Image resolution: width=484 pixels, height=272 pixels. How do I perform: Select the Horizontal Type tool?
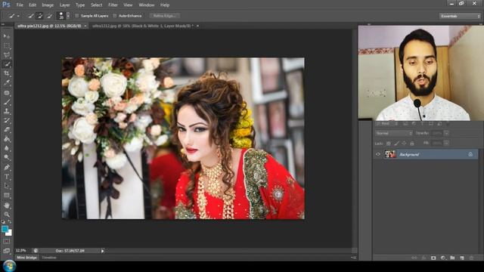click(7, 177)
